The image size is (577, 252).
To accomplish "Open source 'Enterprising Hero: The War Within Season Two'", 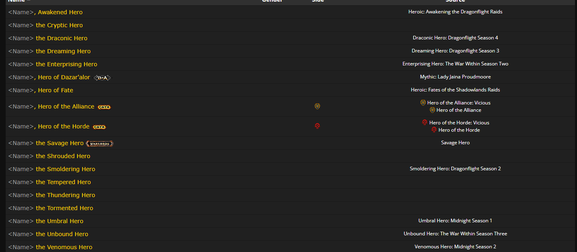I will [455, 64].
